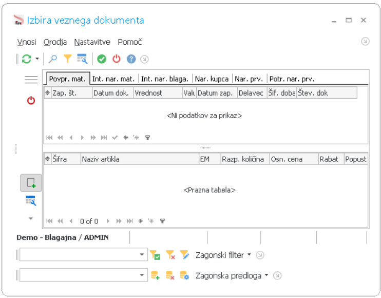Viewport: 381px width, 298px height.
Task: Sort by Osn. cena column header
Action: tap(294, 159)
